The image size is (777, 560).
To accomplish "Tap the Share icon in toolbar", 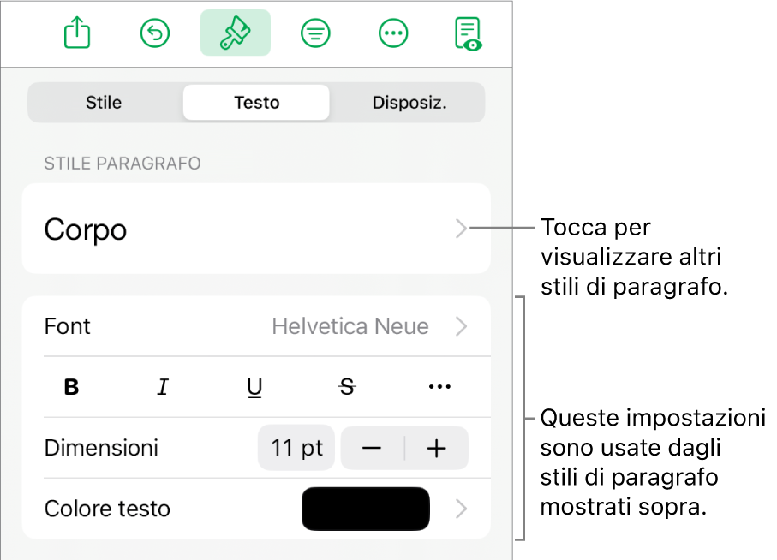I will point(77,33).
